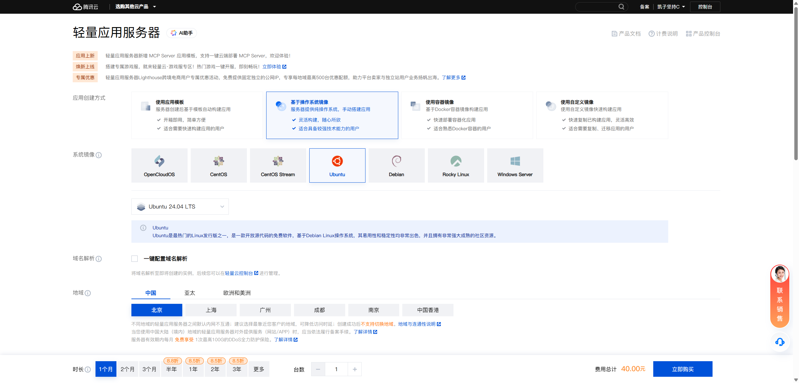Enable 一键配置域名解析 checkbox

tap(135, 259)
